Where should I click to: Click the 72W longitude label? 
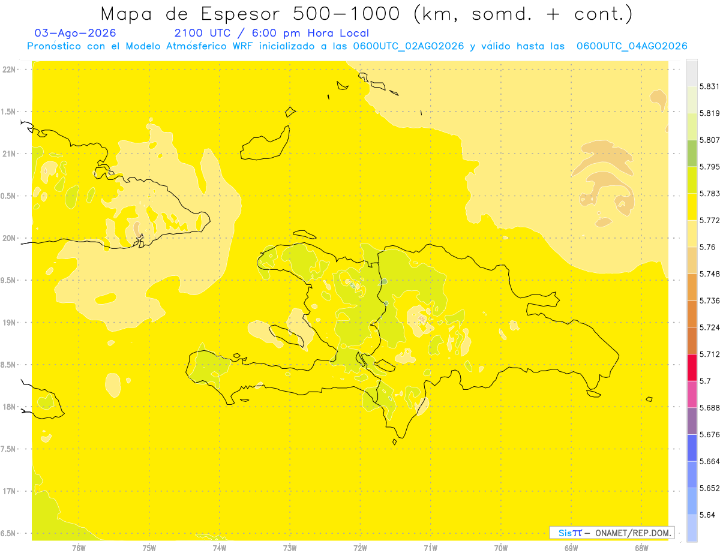tap(360, 548)
